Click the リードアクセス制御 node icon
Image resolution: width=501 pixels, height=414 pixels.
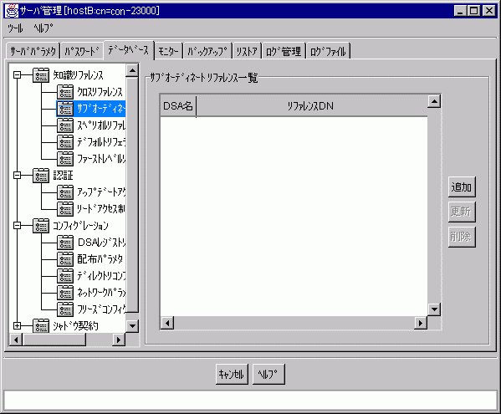click(65, 209)
